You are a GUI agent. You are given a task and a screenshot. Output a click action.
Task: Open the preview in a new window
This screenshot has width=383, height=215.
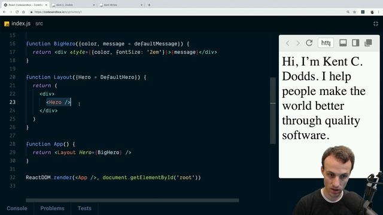[368, 43]
